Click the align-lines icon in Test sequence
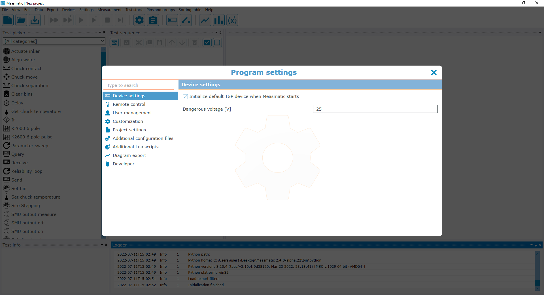544x295 pixels. 114,43
